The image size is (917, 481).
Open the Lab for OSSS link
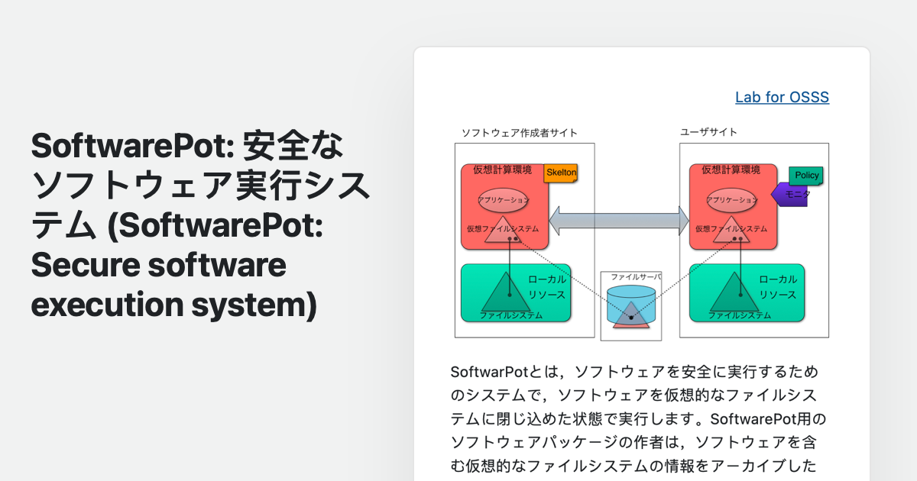tap(781, 97)
